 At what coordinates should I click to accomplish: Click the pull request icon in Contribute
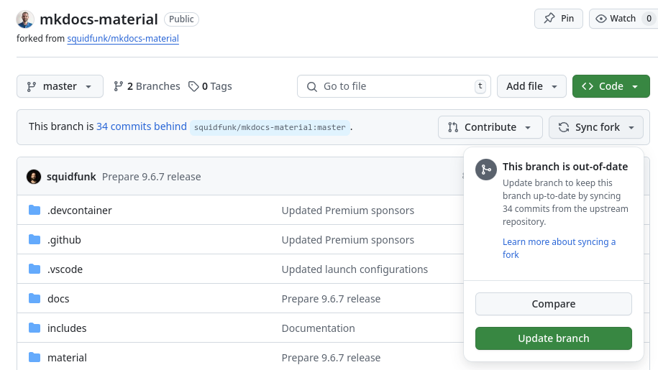tap(453, 127)
